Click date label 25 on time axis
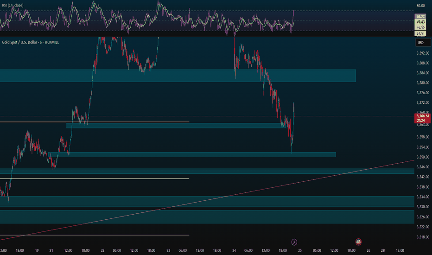Screen dimensions: 432x255 [300, 250]
